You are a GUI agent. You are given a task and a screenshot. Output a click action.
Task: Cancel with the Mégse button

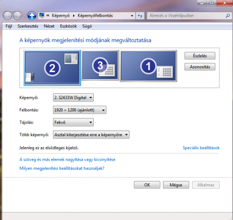click(x=176, y=185)
